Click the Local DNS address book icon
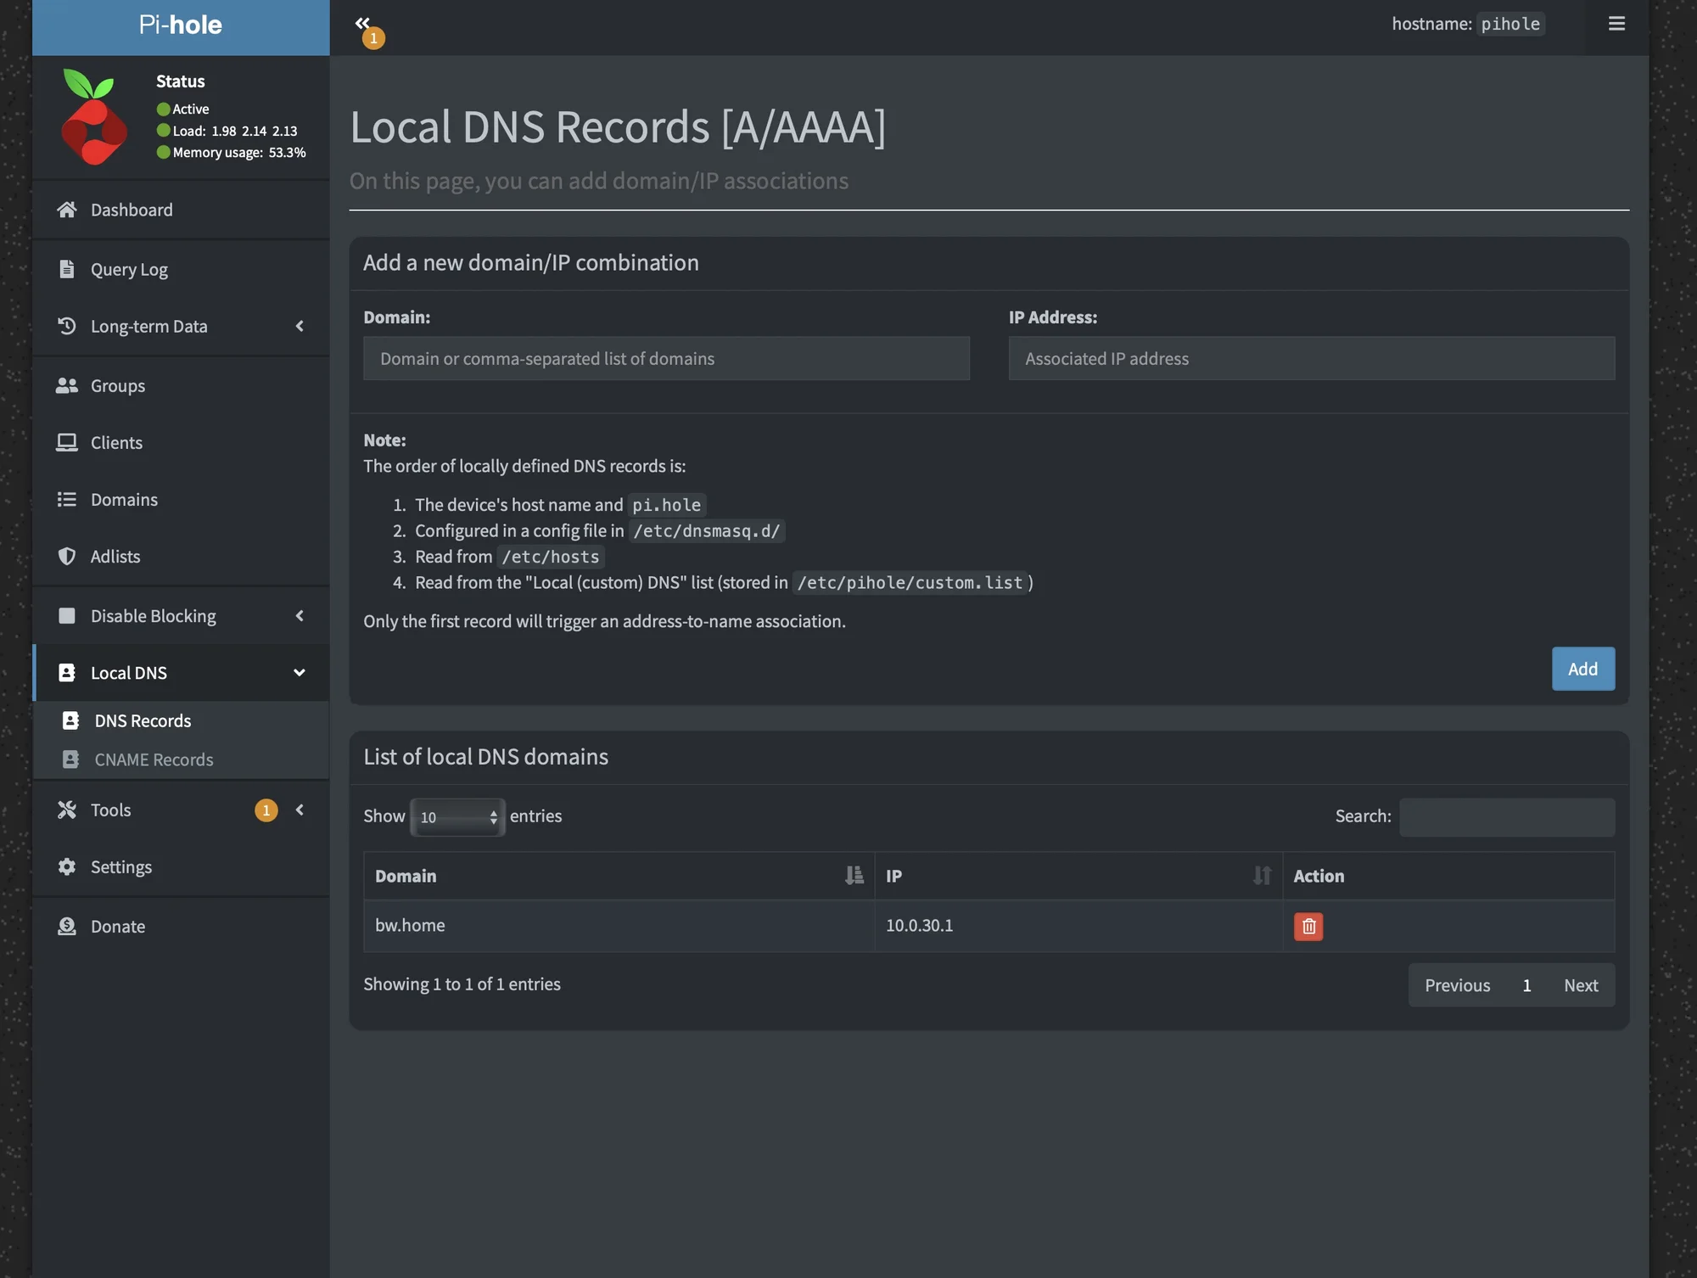Viewport: 1697px width, 1278px height. click(67, 672)
